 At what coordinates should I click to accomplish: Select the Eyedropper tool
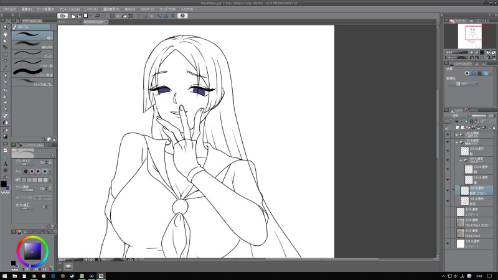[x=6, y=68]
